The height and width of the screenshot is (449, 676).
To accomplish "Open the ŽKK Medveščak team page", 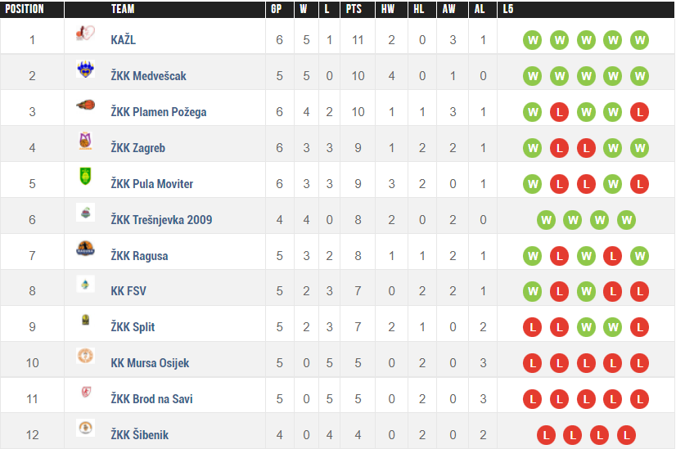I will pos(148,76).
